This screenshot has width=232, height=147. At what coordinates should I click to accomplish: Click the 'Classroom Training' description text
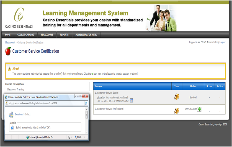(16, 90)
